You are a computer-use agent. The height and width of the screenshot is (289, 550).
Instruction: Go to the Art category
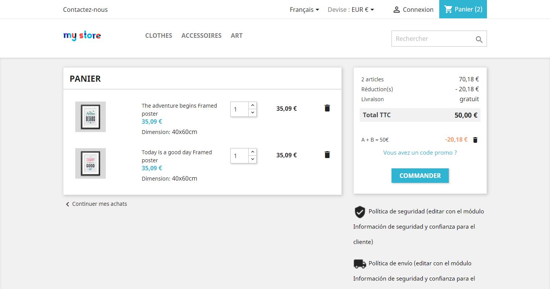click(236, 36)
